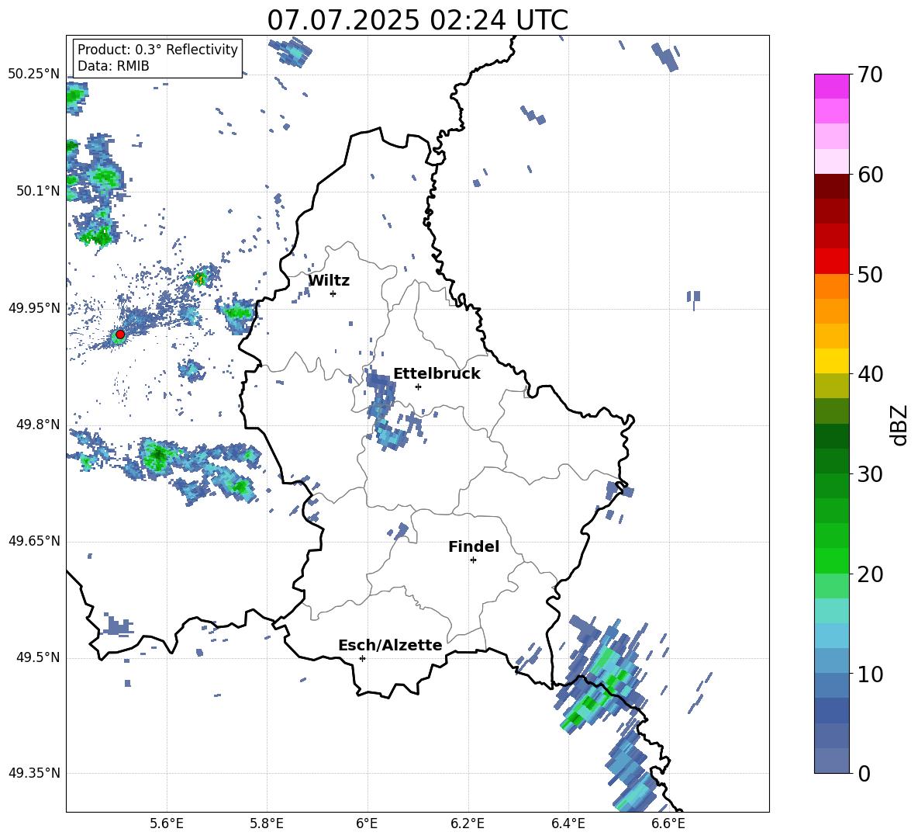Click the 6.6°E longitude label
Viewport: 918px width, 839px height.
(x=668, y=823)
